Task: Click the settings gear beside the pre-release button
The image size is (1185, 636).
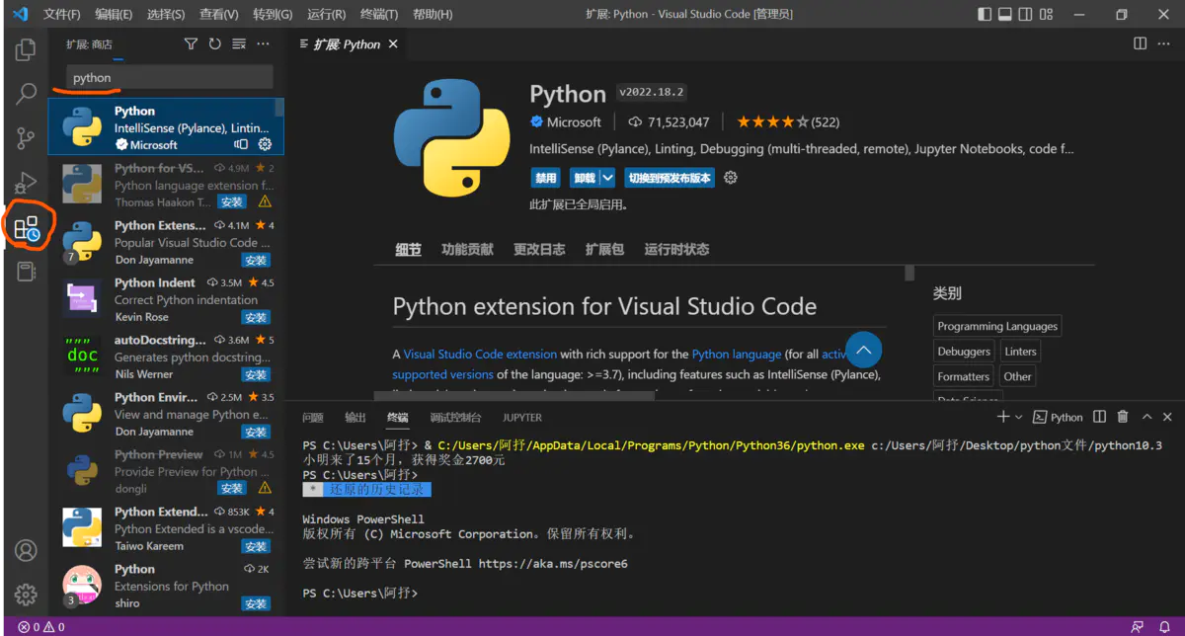Action: pos(731,178)
